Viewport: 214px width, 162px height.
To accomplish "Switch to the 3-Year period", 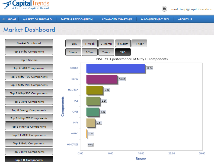I will 73,52.
